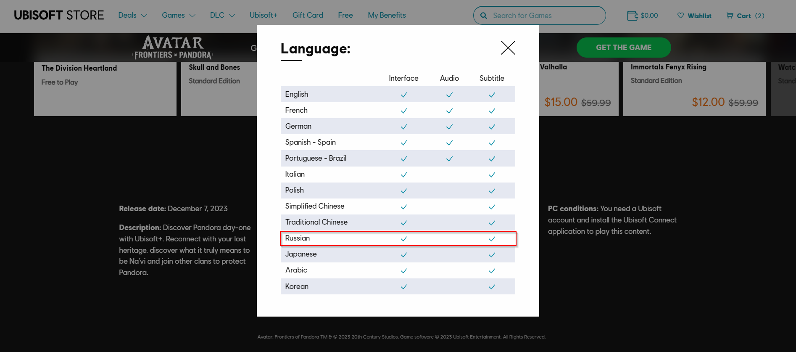Select the French language row label
This screenshot has width=796, height=352.
click(296, 110)
